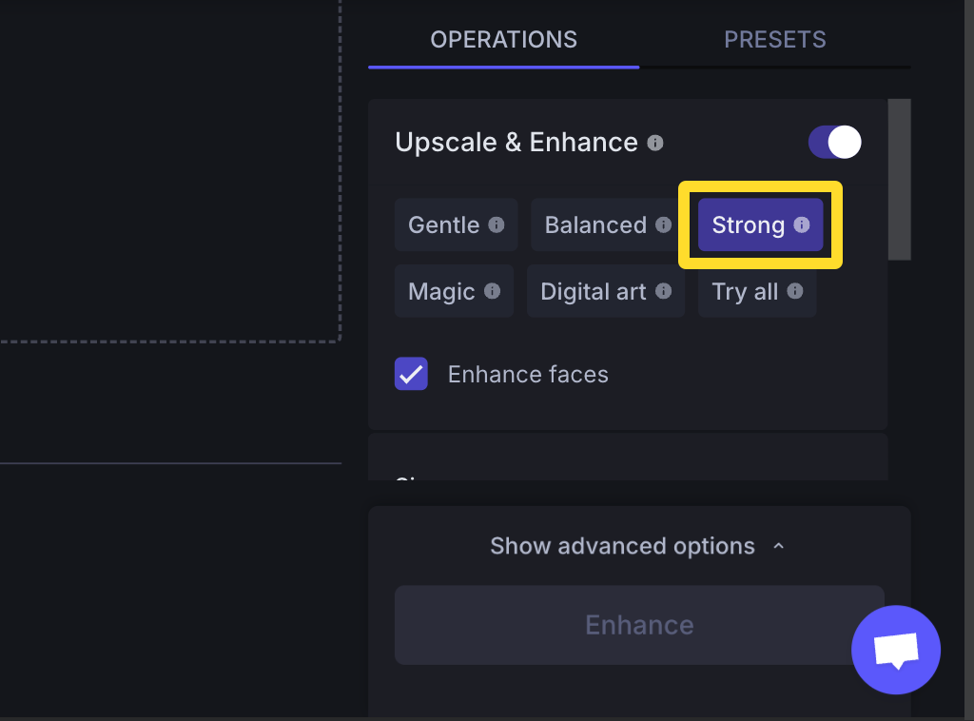Click the Digital art info icon
974x721 pixels.
point(663,291)
